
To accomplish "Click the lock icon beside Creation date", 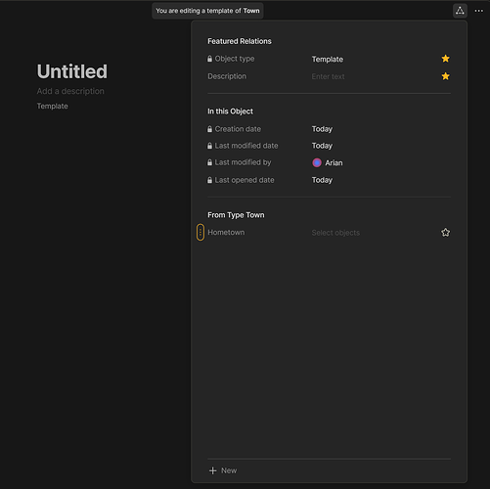I will point(209,129).
